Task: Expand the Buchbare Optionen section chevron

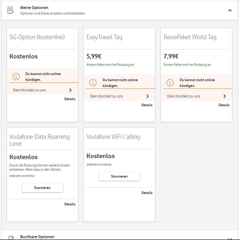Action: [230, 238]
